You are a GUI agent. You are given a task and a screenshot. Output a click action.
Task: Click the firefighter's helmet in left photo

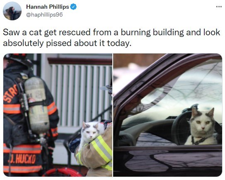pyautogui.click(x=17, y=59)
